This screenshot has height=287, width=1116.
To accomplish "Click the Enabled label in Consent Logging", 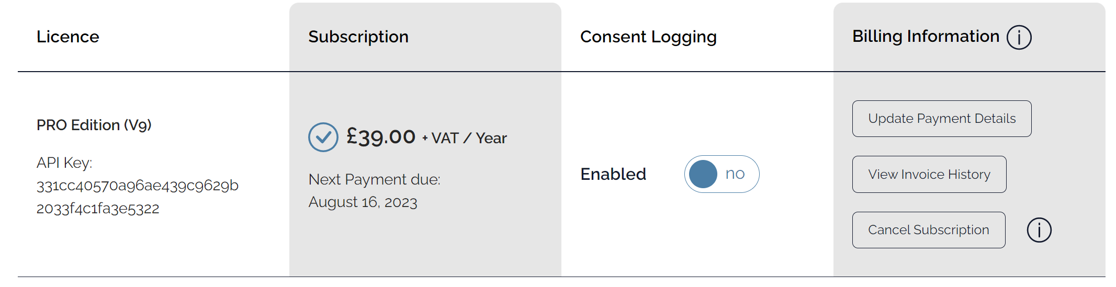I will click(613, 174).
